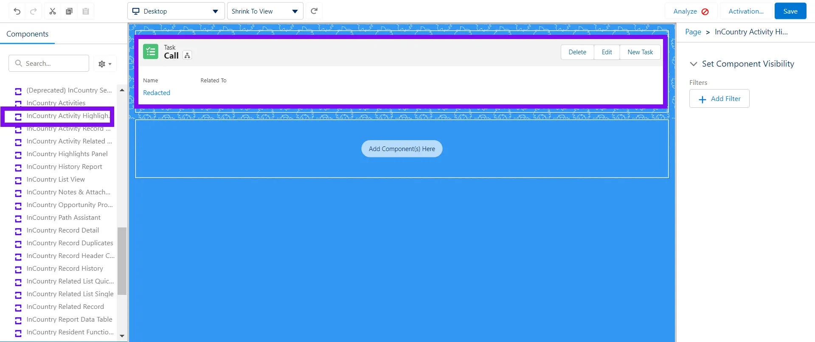The image size is (815, 342).
Task: Click the component list scroll down arrow
Action: [x=122, y=336]
